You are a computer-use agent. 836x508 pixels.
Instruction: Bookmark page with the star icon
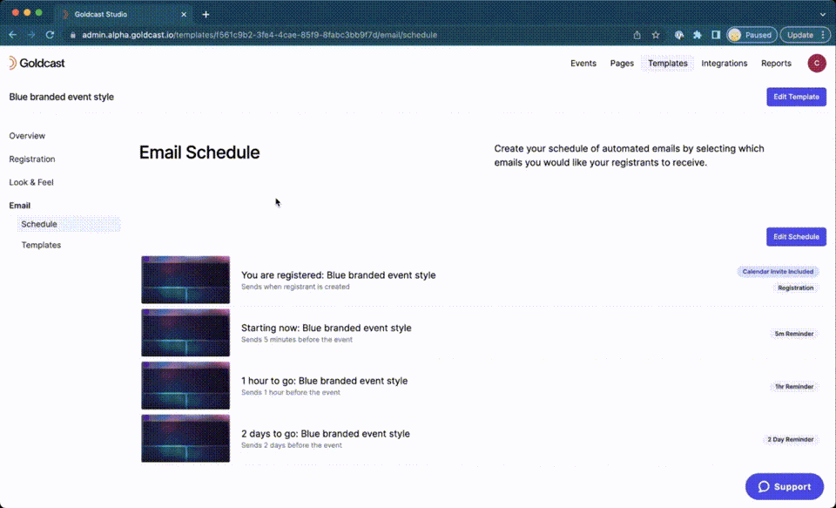pyautogui.click(x=656, y=35)
